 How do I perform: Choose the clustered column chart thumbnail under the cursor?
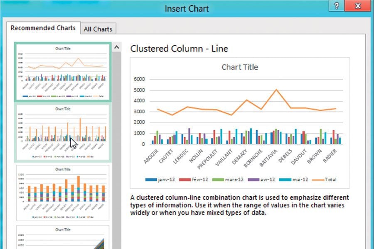pos(63,132)
